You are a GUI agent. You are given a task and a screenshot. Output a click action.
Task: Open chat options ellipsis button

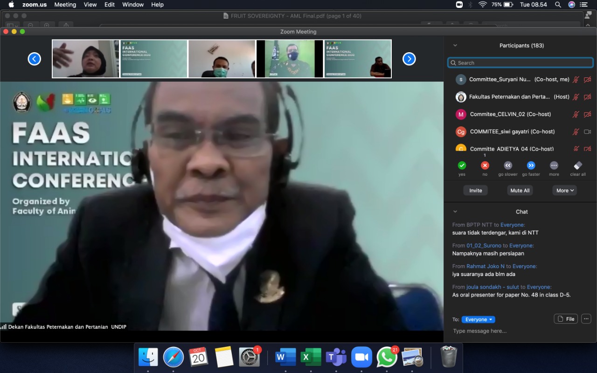point(586,319)
